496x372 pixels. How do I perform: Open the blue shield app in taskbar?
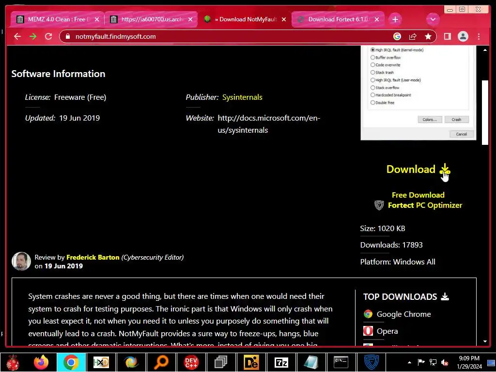[371, 362]
